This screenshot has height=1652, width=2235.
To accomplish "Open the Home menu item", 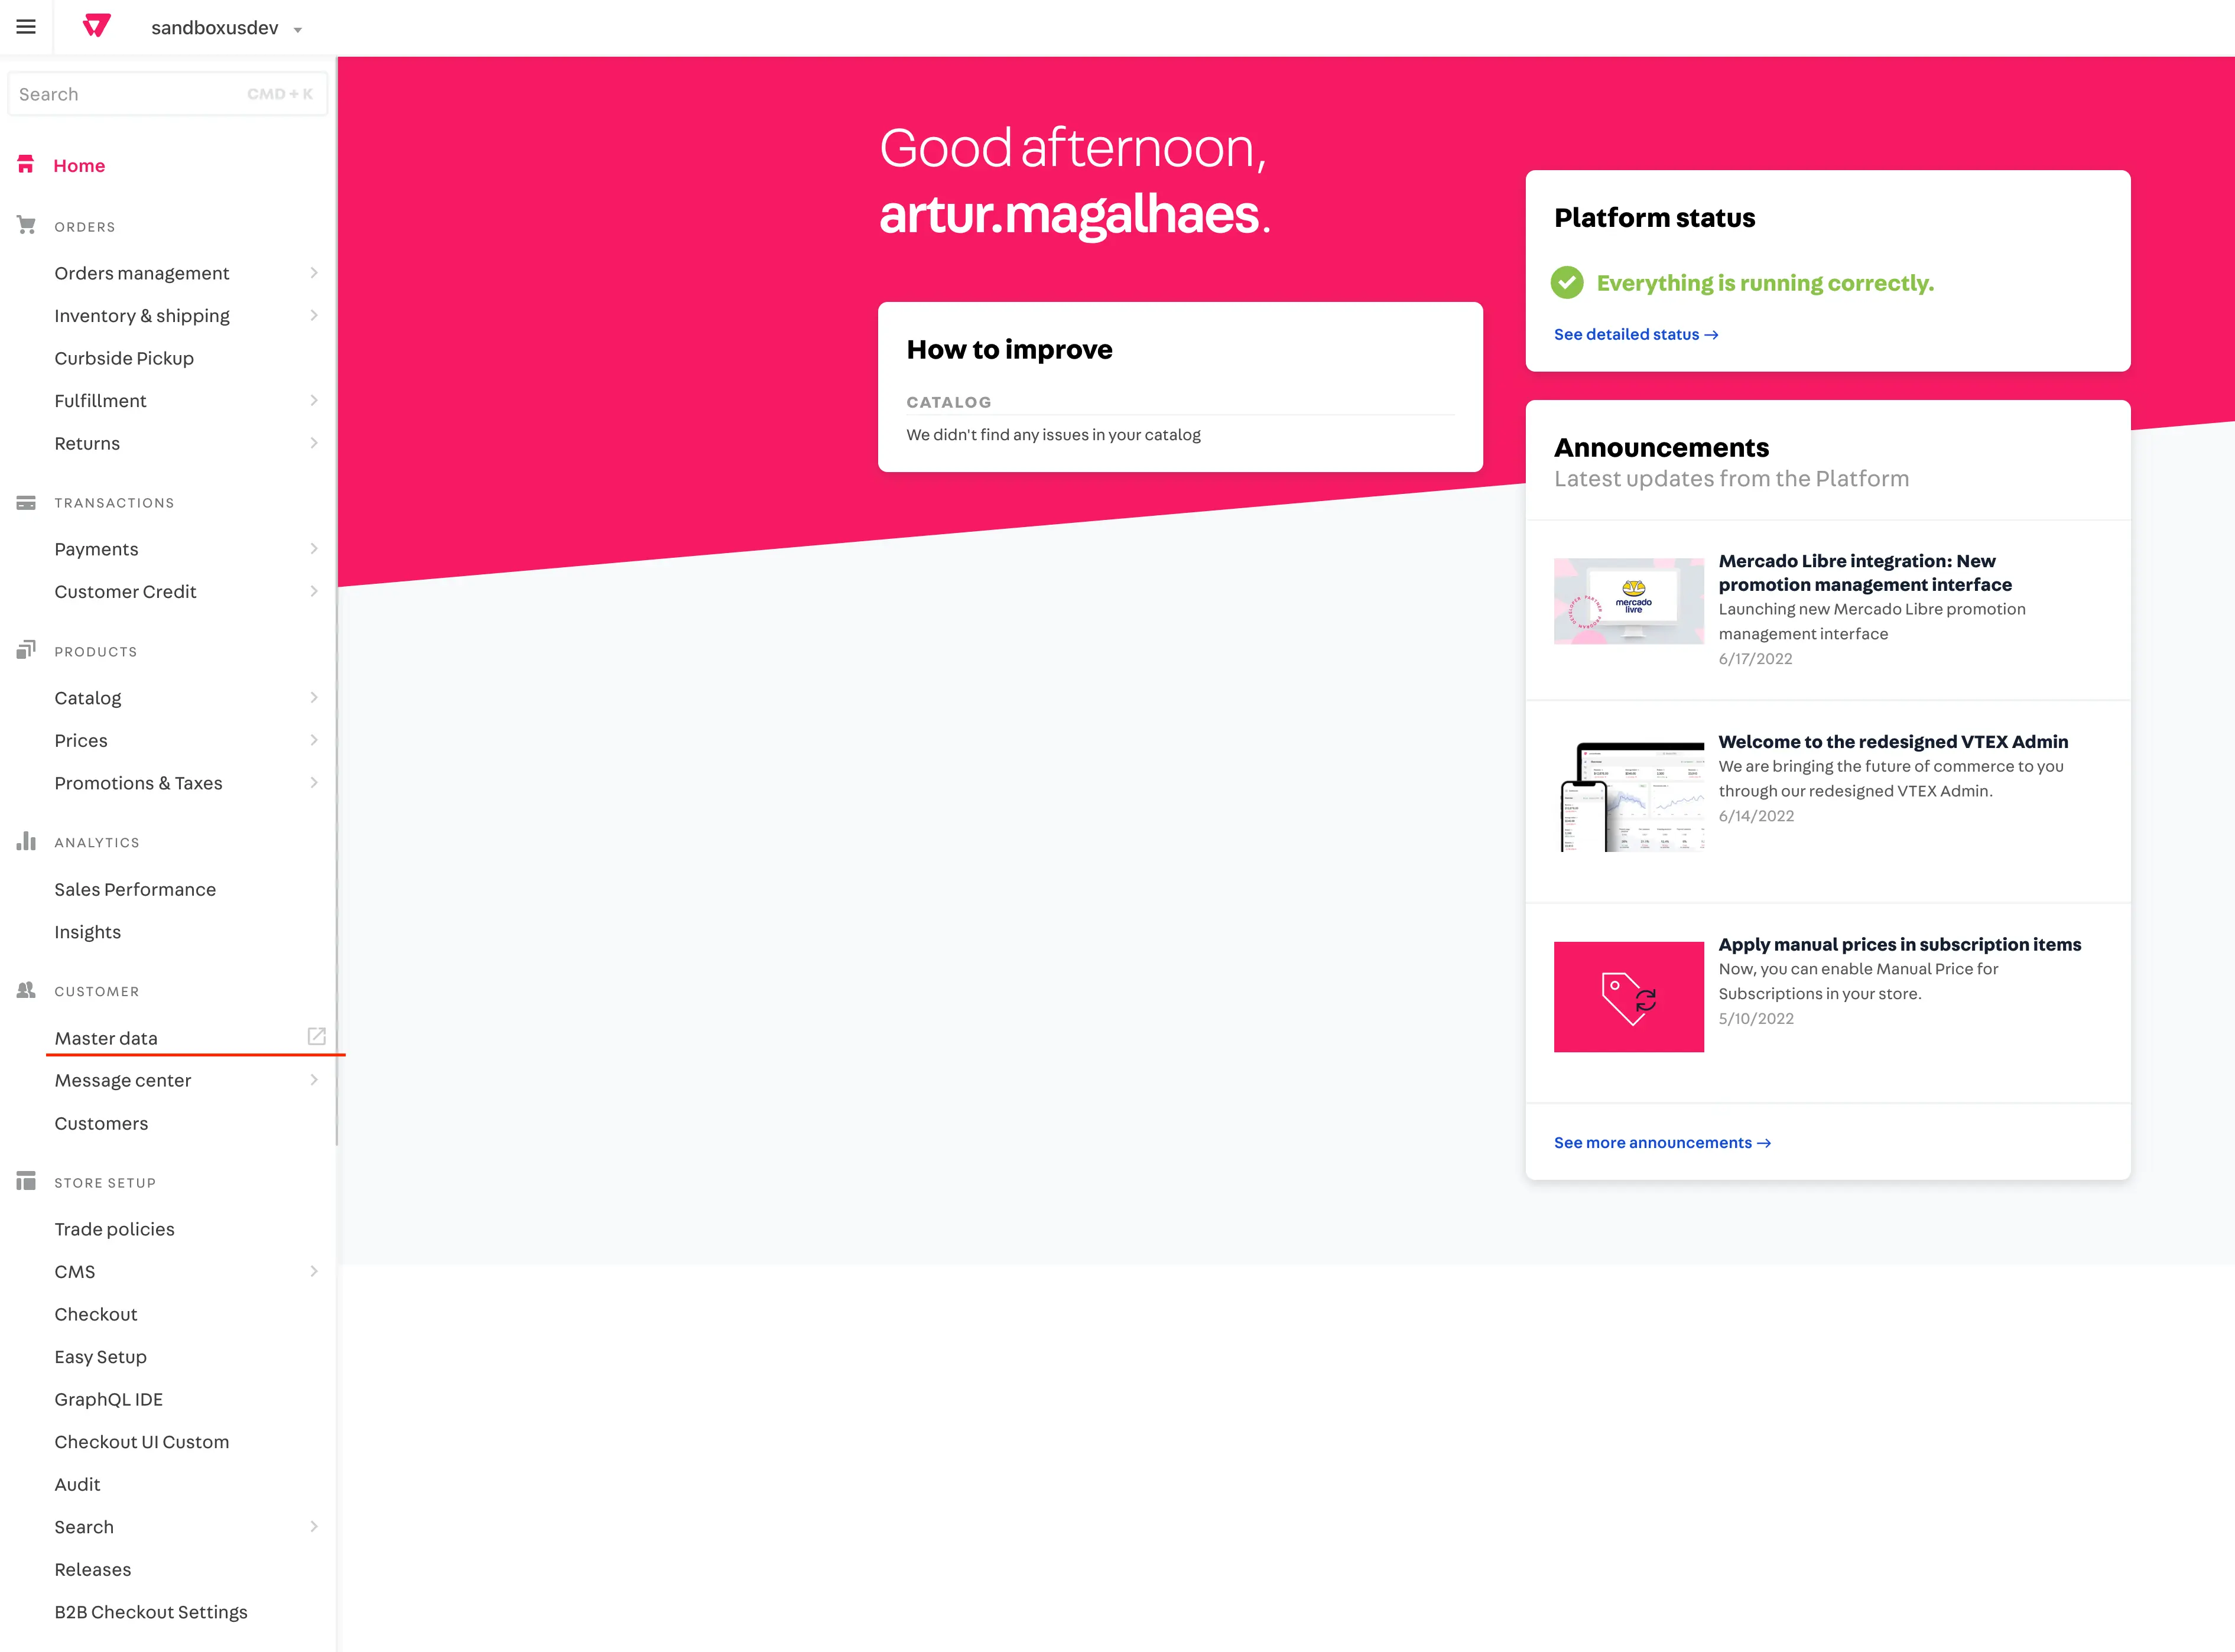I will [x=79, y=165].
